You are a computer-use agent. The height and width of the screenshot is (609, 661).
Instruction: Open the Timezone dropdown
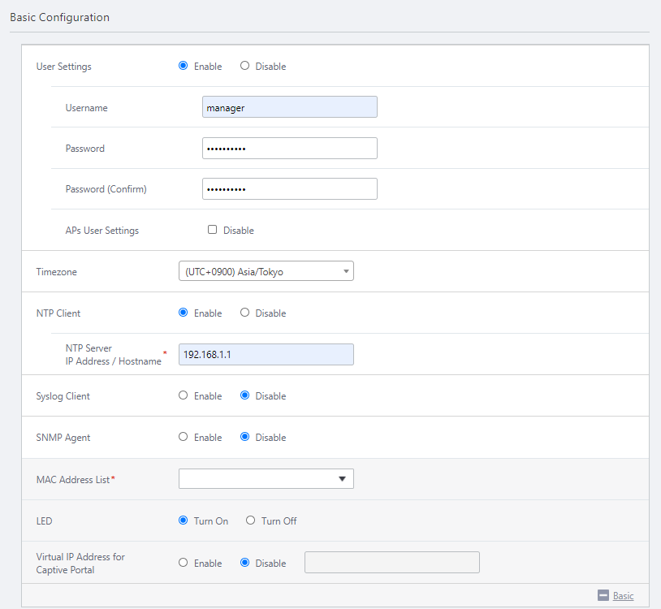click(x=266, y=271)
